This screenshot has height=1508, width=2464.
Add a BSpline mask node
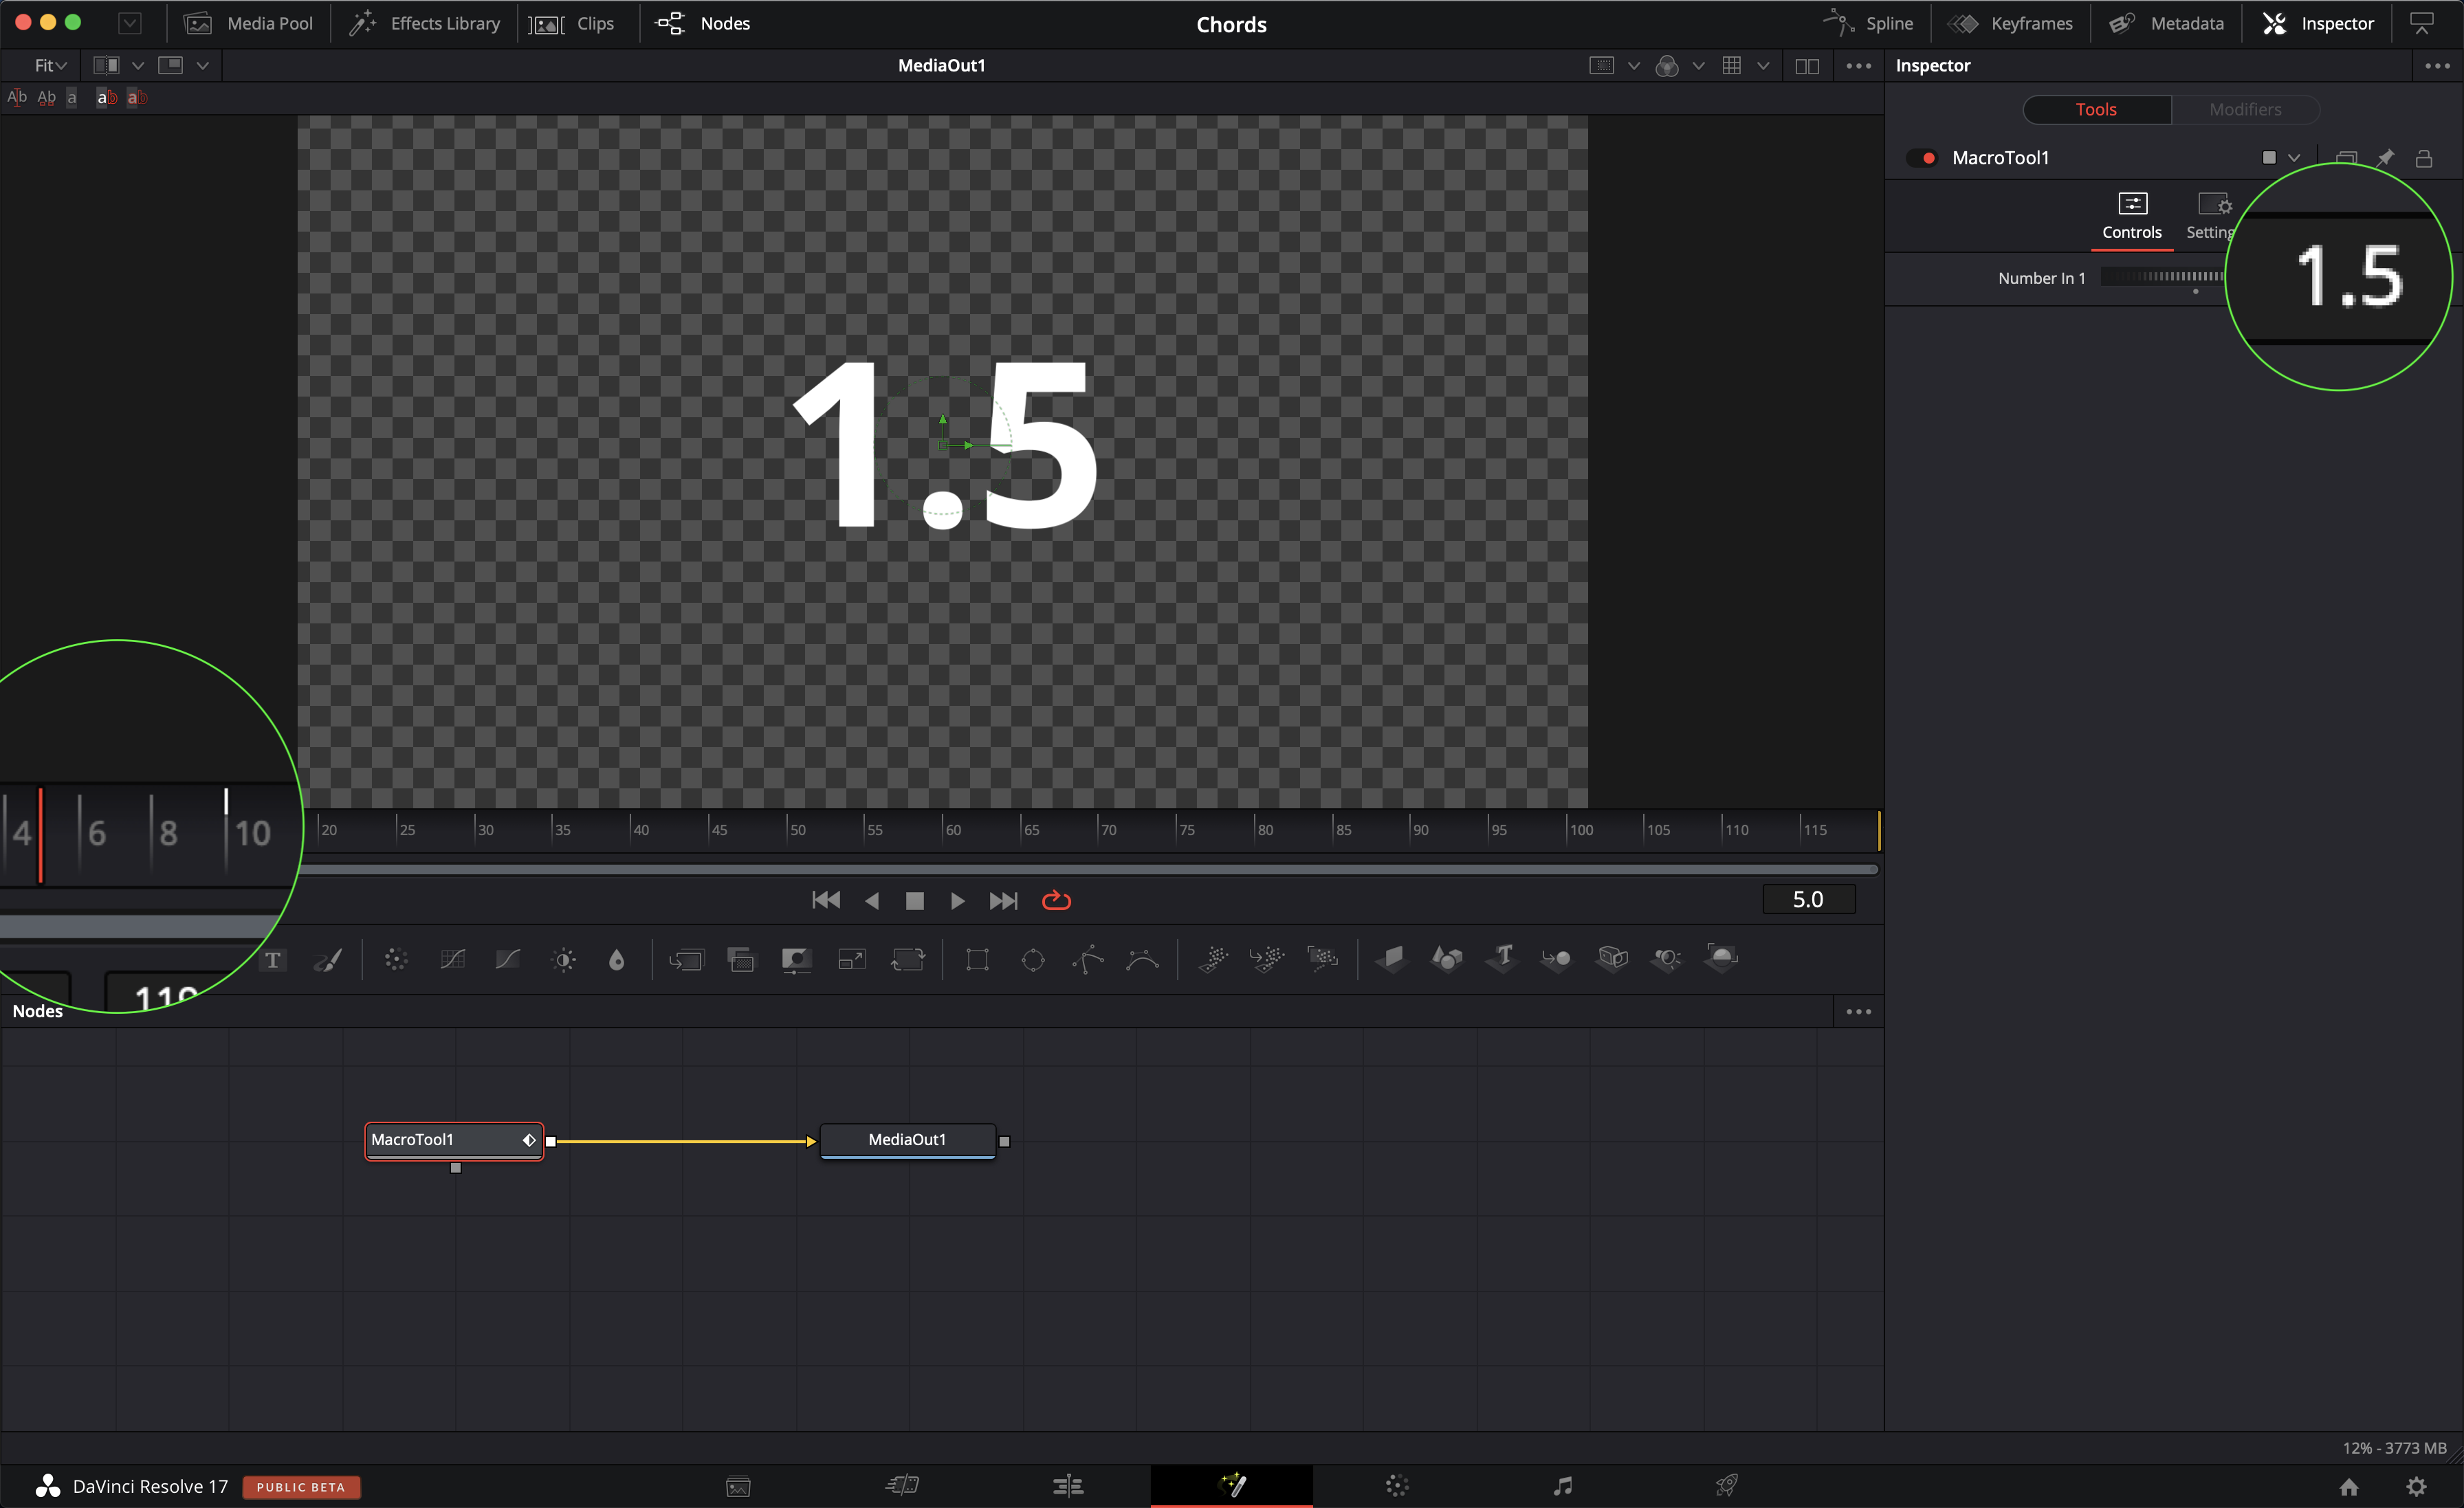[1142, 960]
